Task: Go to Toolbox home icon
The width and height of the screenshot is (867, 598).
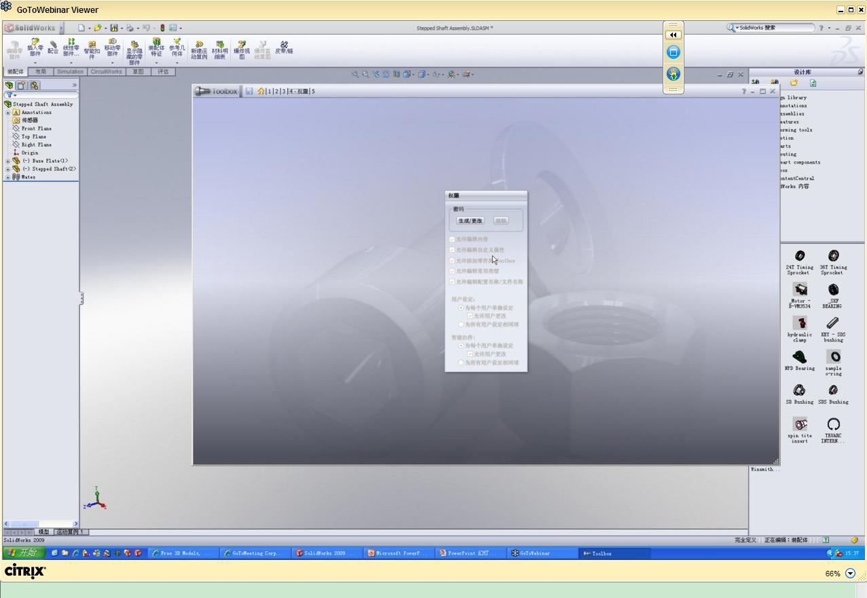Action: 261,91
